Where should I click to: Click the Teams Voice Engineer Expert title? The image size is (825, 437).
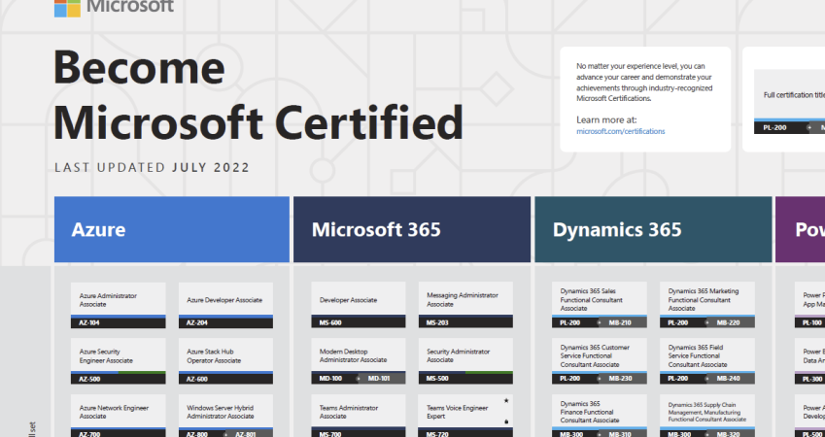(x=458, y=412)
